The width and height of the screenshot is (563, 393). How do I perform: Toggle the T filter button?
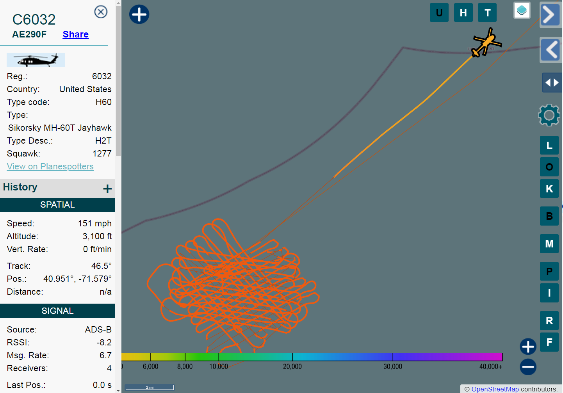[x=487, y=12]
